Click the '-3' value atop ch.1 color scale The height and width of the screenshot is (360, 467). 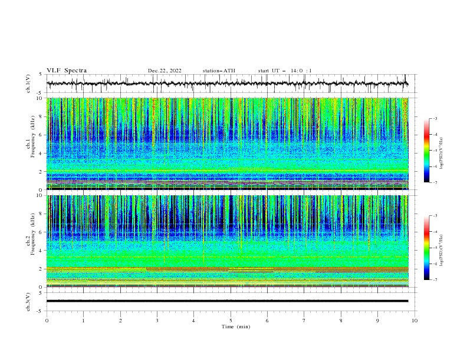[435, 118]
